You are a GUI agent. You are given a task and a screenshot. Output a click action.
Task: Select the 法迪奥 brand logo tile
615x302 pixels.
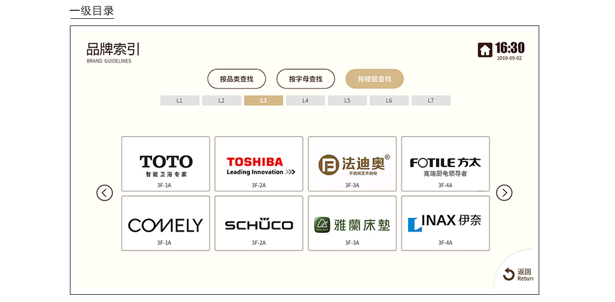tap(352, 164)
